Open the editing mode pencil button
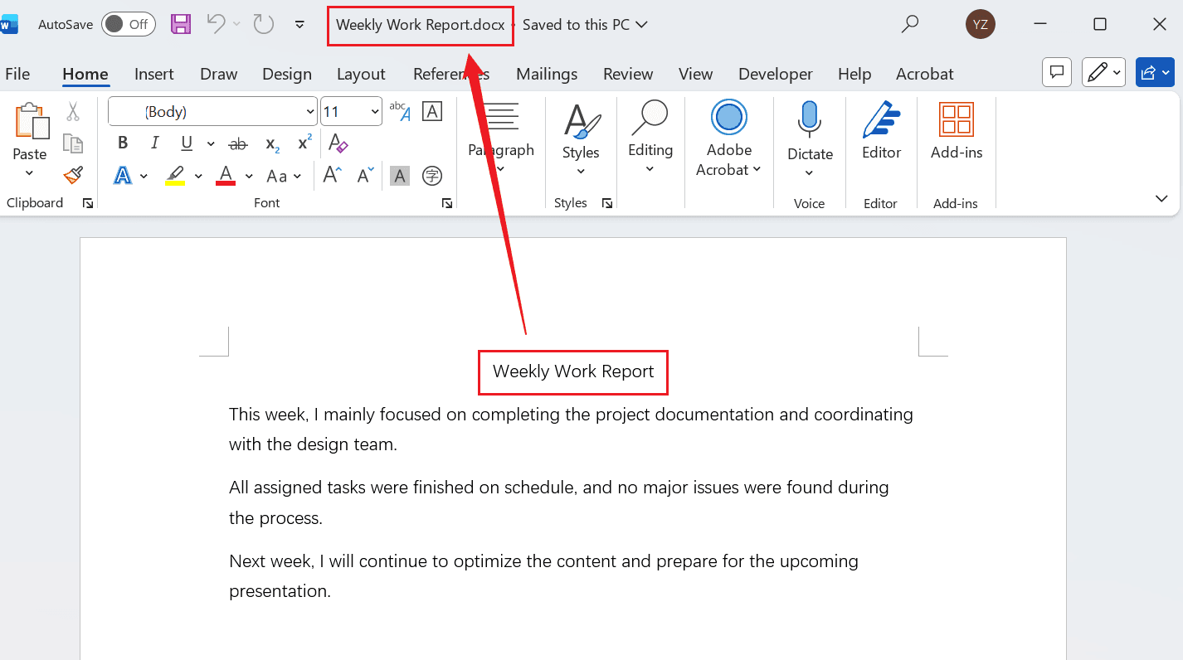 pyautogui.click(x=1103, y=73)
